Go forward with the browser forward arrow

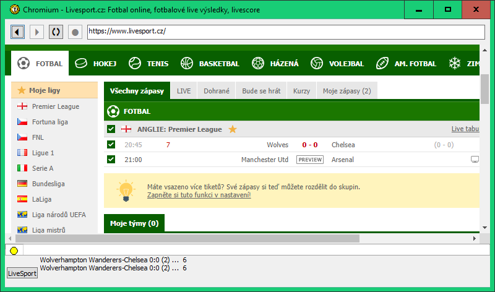click(37, 32)
